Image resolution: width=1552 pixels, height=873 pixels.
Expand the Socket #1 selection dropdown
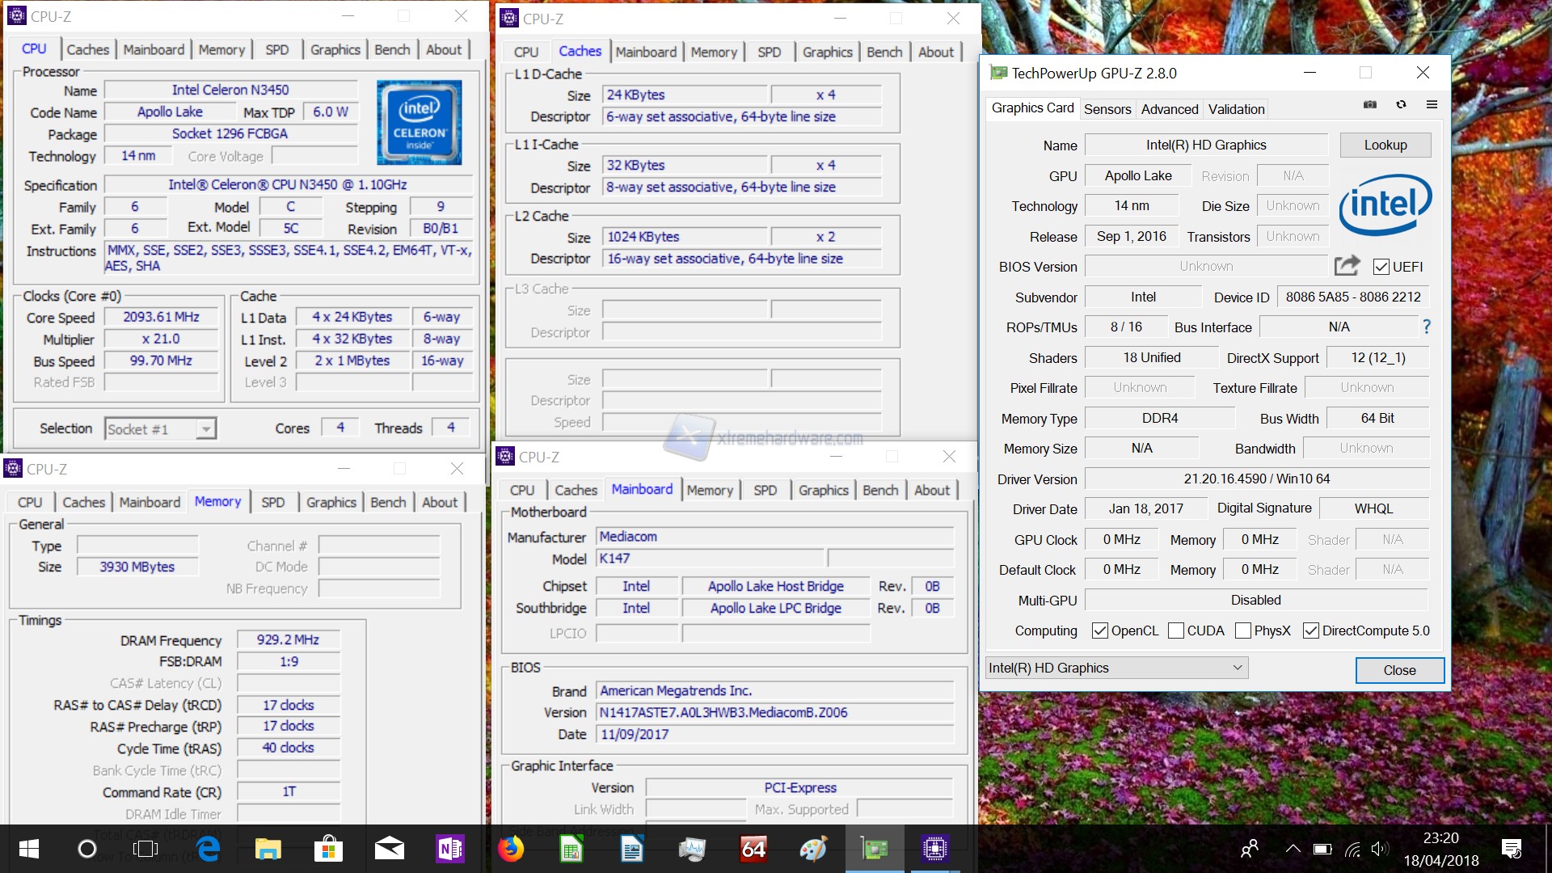(206, 429)
